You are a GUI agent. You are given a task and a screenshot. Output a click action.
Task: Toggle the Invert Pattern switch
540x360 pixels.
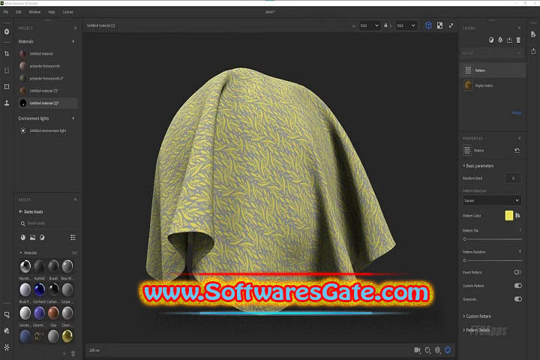coord(517,272)
